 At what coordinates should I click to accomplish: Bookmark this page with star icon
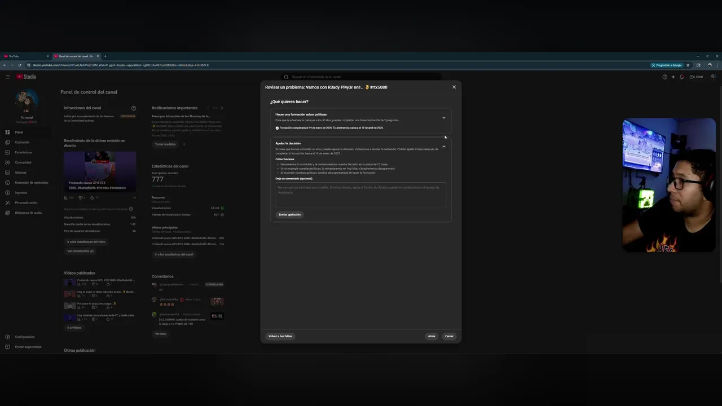(688, 65)
